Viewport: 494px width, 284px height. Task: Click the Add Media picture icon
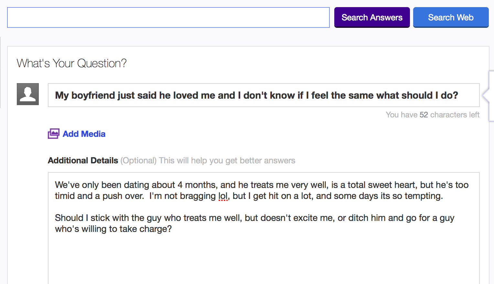(53, 134)
